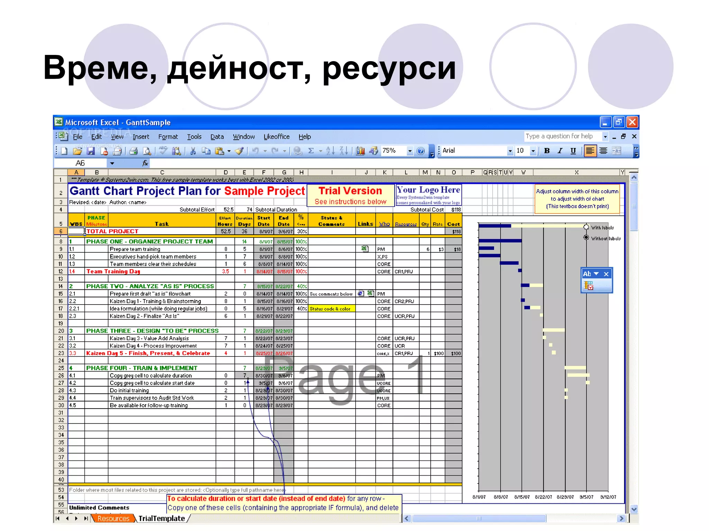709x531 pixels.
Task: Expand the Undo history dropdown arrow
Action: click(265, 151)
